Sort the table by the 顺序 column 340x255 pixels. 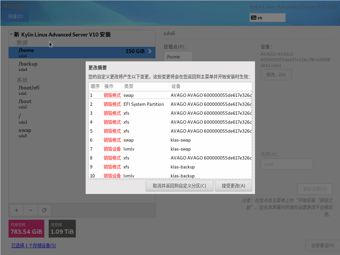click(x=95, y=86)
